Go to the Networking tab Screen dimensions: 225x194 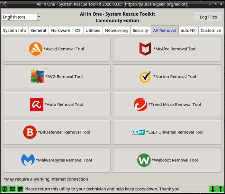pyautogui.click(x=116, y=31)
